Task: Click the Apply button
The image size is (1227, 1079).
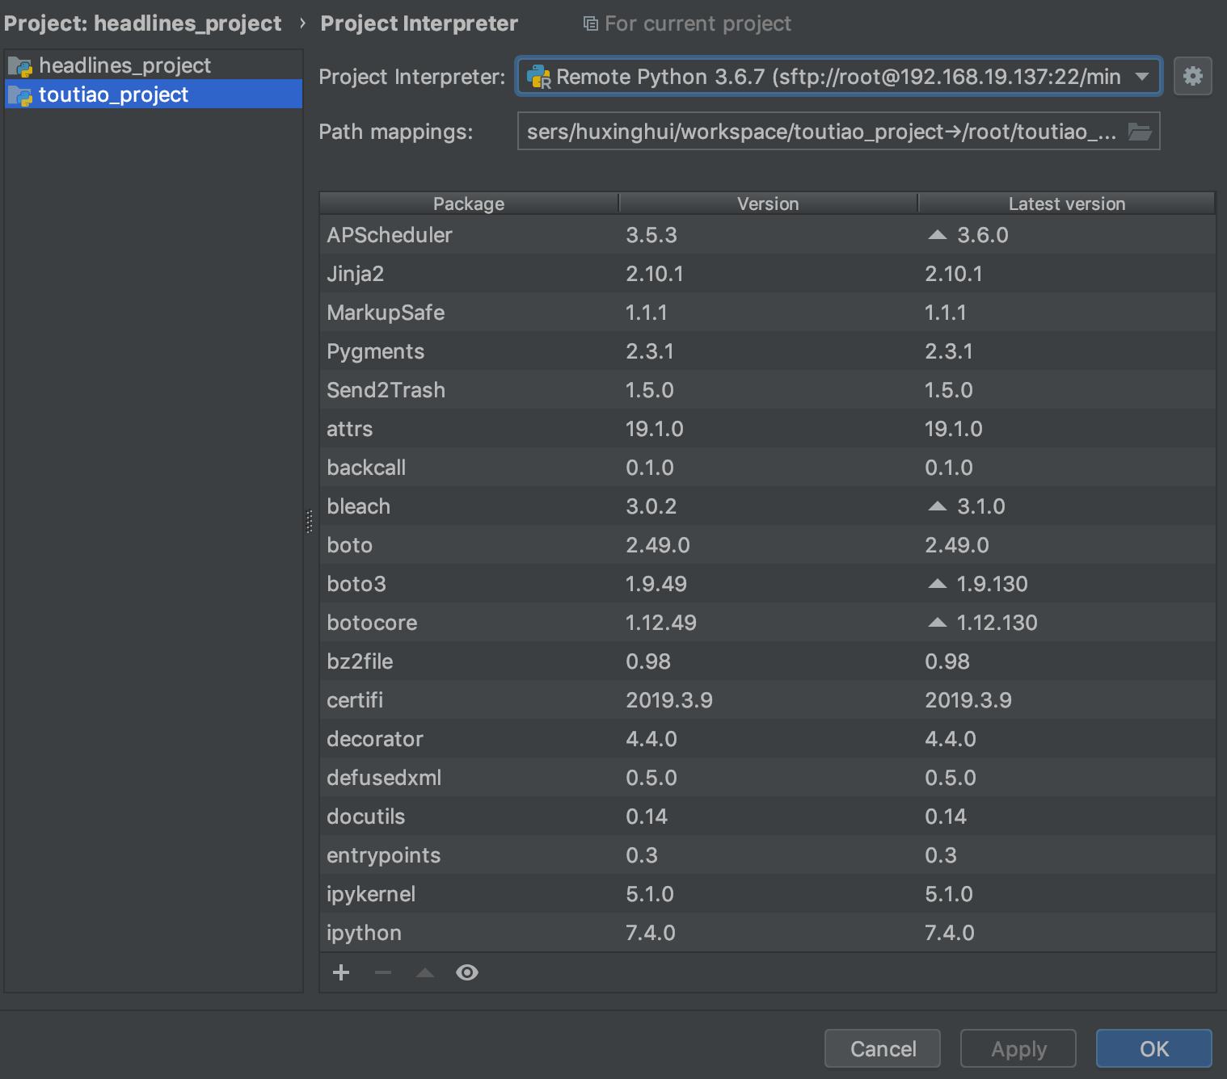Action: [1018, 1048]
